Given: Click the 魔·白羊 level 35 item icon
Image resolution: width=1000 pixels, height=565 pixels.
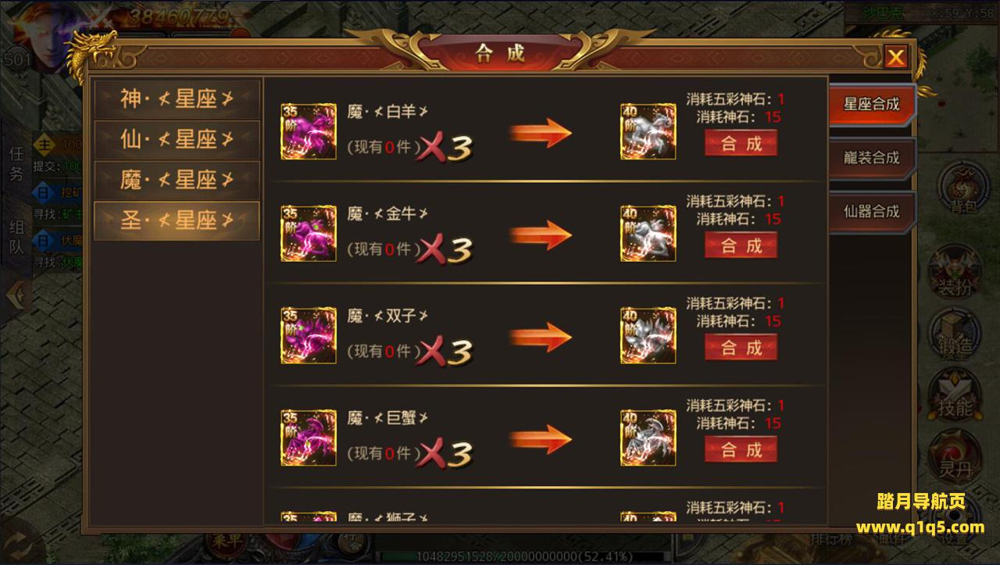Looking at the screenshot, I should [309, 131].
